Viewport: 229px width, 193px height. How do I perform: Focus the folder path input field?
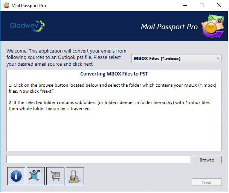pyautogui.click(x=99, y=160)
